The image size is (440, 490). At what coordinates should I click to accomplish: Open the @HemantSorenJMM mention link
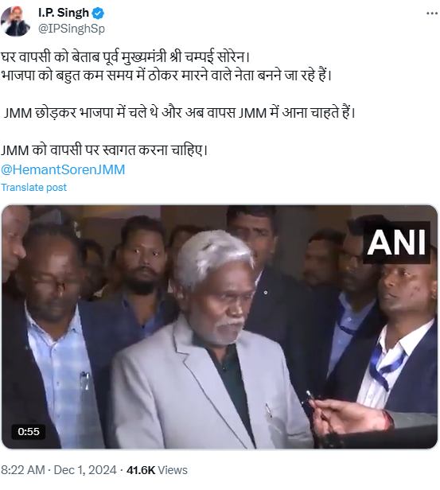(x=63, y=169)
